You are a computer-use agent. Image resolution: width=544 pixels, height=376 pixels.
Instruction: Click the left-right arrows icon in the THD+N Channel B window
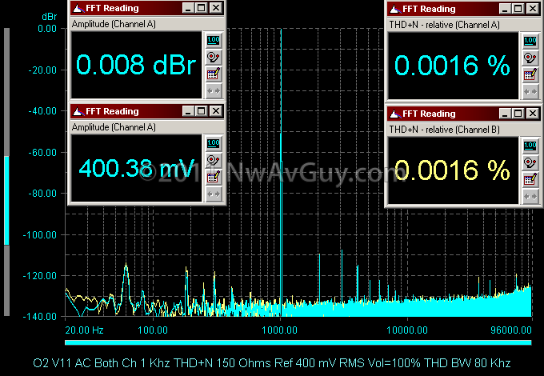pos(530,197)
